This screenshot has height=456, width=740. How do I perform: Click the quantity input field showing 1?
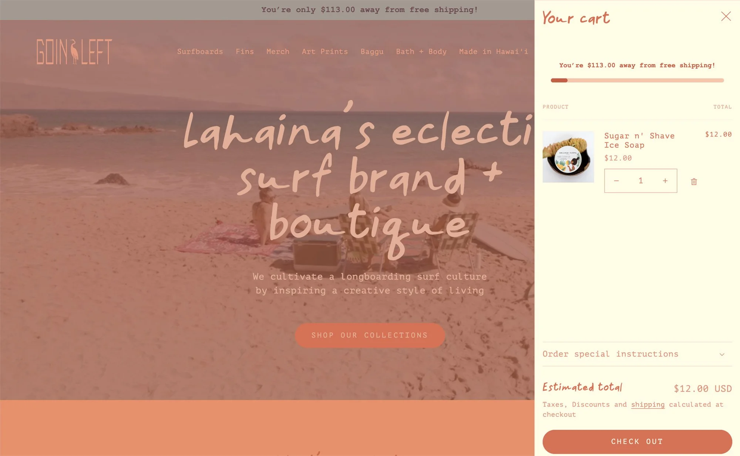pyautogui.click(x=640, y=181)
